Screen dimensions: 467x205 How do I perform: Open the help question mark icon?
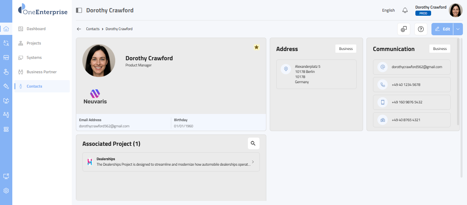421,29
